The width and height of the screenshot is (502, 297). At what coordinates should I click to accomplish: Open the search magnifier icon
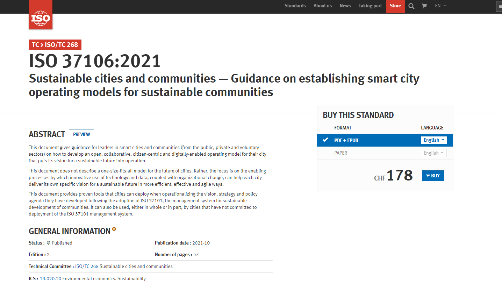pos(411,6)
